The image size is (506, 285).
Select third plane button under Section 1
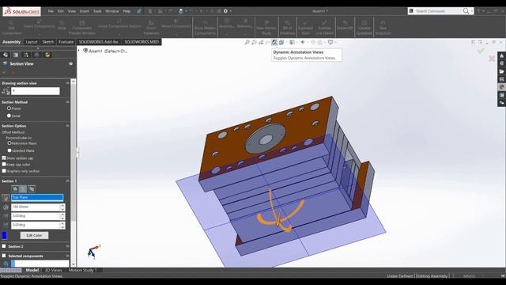(x=32, y=188)
